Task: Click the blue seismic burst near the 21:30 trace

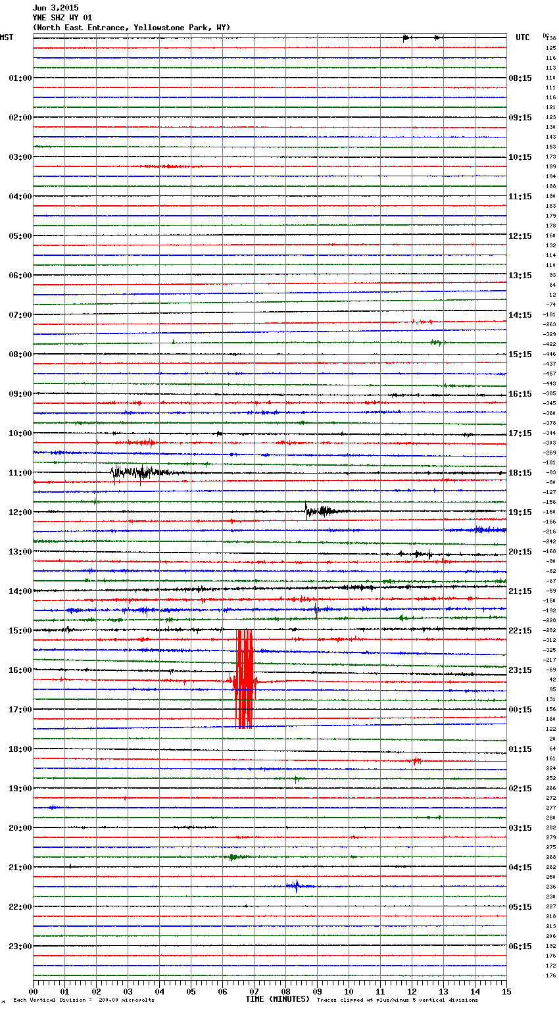Action: coord(296,886)
